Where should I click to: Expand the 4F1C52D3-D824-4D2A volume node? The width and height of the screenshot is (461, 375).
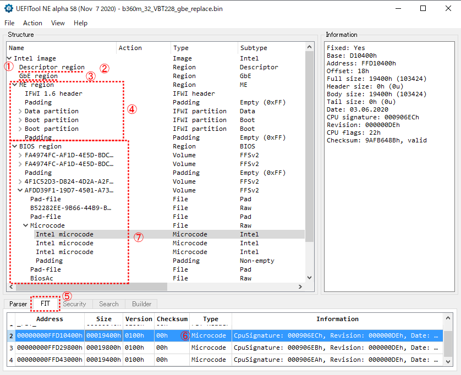point(20,181)
